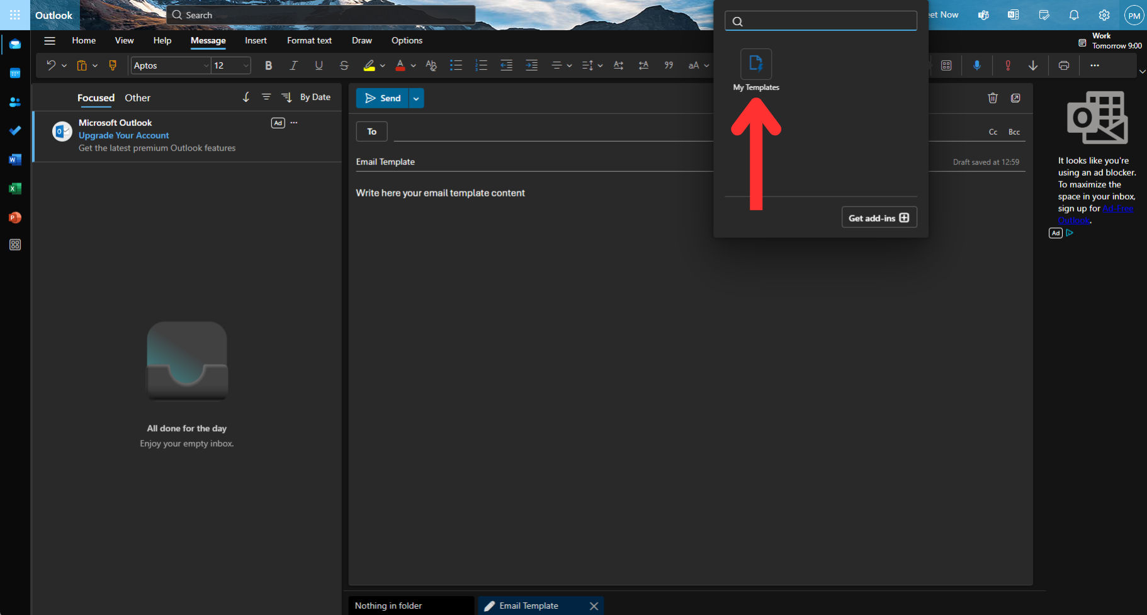Open the Calendar from the sidebar
This screenshot has width=1147, height=615.
click(x=14, y=73)
